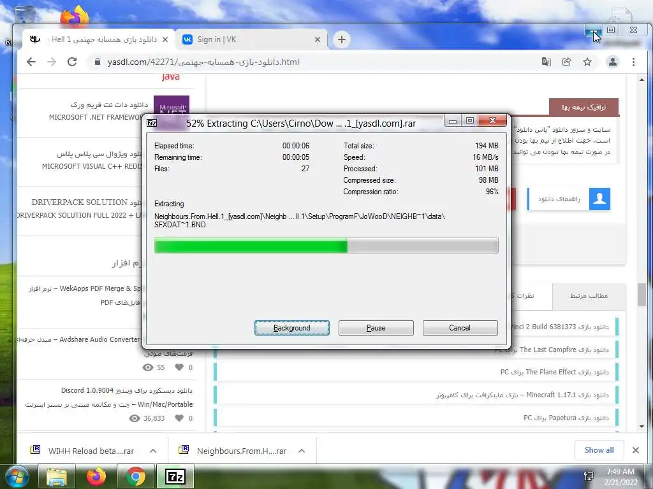Switch to the Hell 1 yasdl tab
This screenshot has height=489, width=653.
(99, 39)
